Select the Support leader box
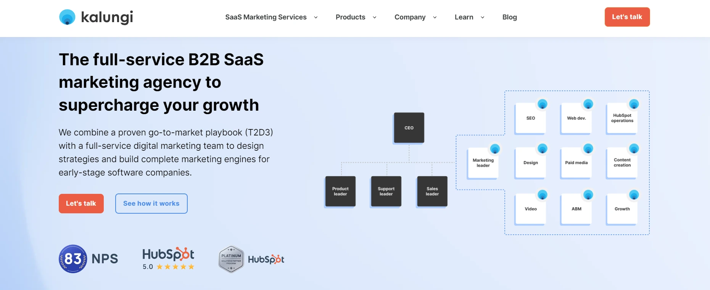Viewport: 710px width, 290px height. click(386, 191)
